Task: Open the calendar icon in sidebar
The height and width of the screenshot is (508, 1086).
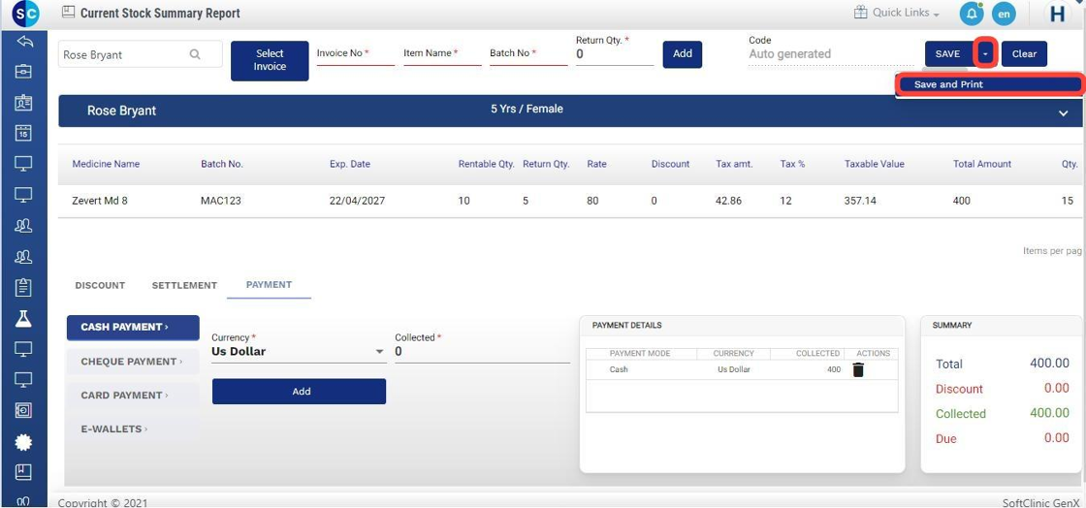Action: point(24,133)
